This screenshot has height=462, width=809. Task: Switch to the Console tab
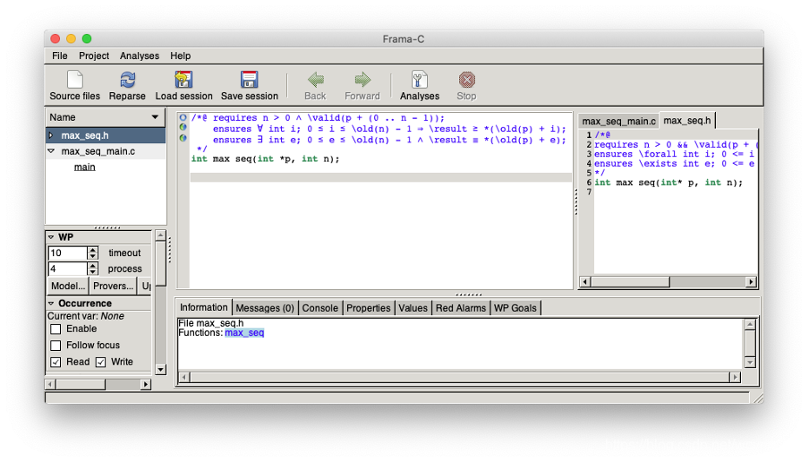319,308
